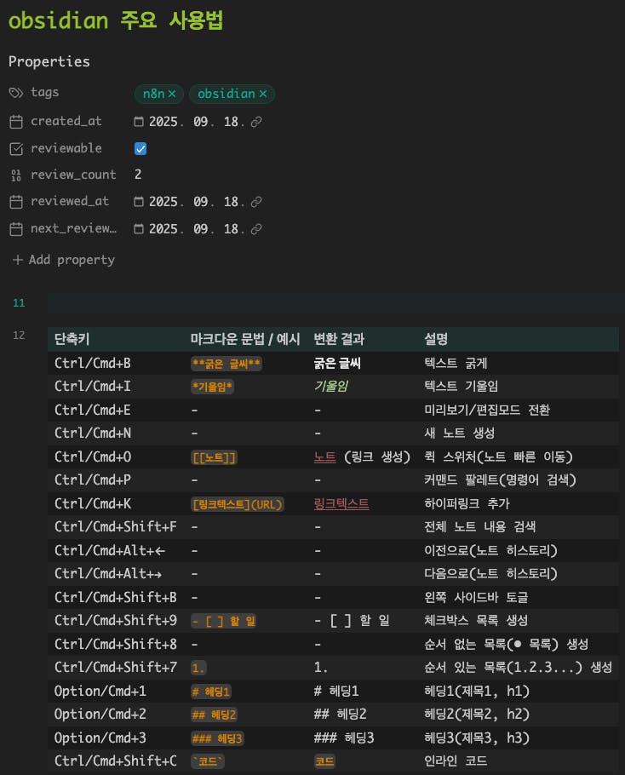Image resolution: width=625 pixels, height=775 pixels.
Task: Click the next_review calendar property icon
Action: (x=16, y=229)
